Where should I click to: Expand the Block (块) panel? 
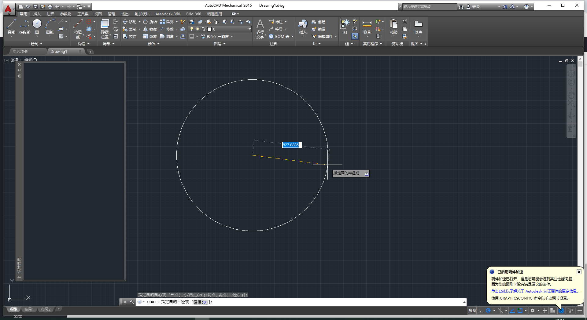tap(316, 44)
